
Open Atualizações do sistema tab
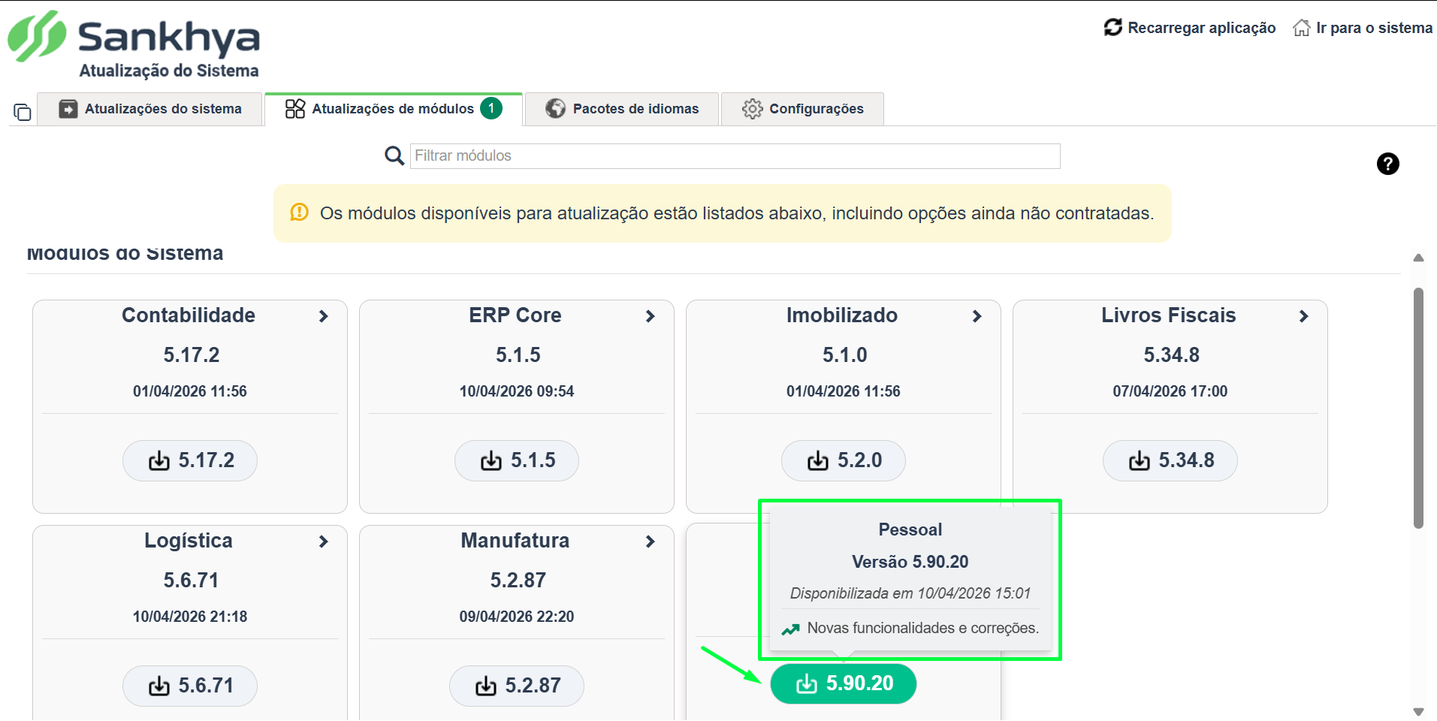149,109
